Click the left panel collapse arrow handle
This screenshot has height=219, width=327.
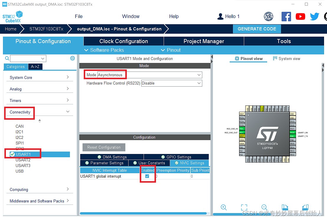pos(212,57)
